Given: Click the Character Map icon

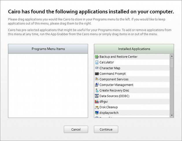Looking at the screenshot, I should point(97,68).
